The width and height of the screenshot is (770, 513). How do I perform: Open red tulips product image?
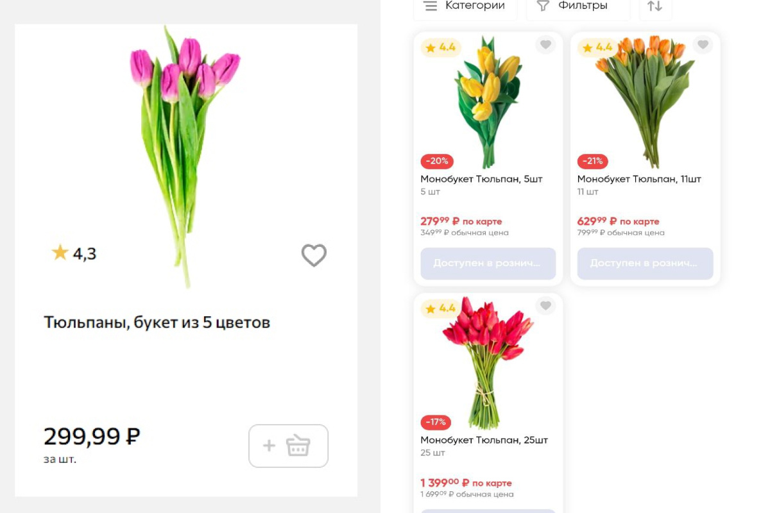pyautogui.click(x=488, y=362)
